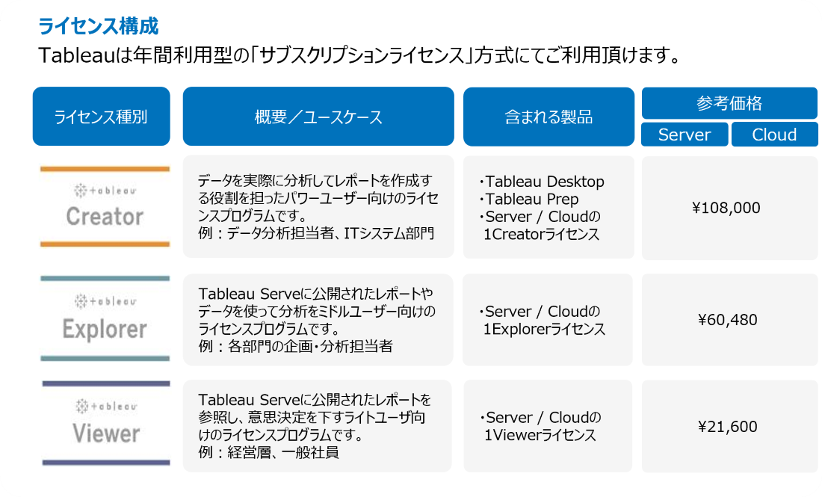Click the ¥60,480 Explorer price
Viewport: 822px width, 497px height.
click(728, 319)
